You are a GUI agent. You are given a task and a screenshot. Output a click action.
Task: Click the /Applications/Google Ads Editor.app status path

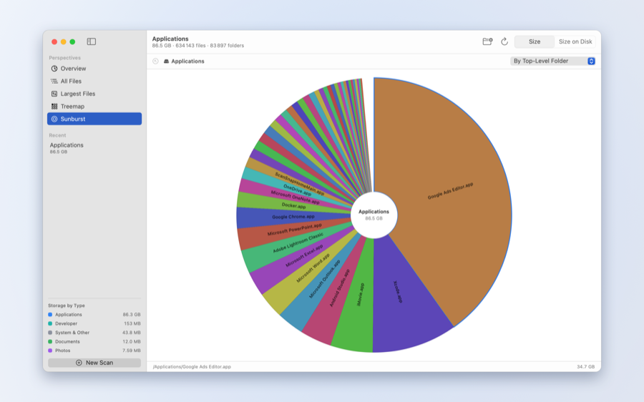pos(192,367)
